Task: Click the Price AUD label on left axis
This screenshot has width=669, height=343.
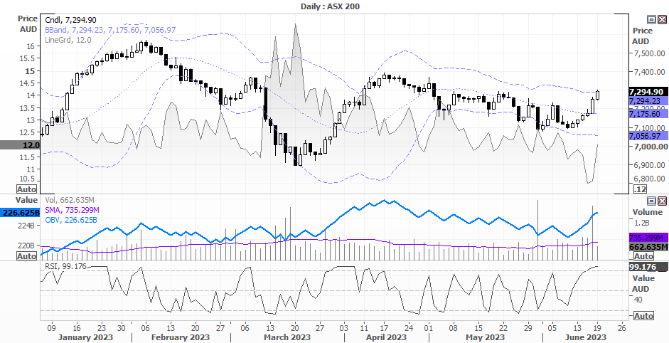Action: 26,24
